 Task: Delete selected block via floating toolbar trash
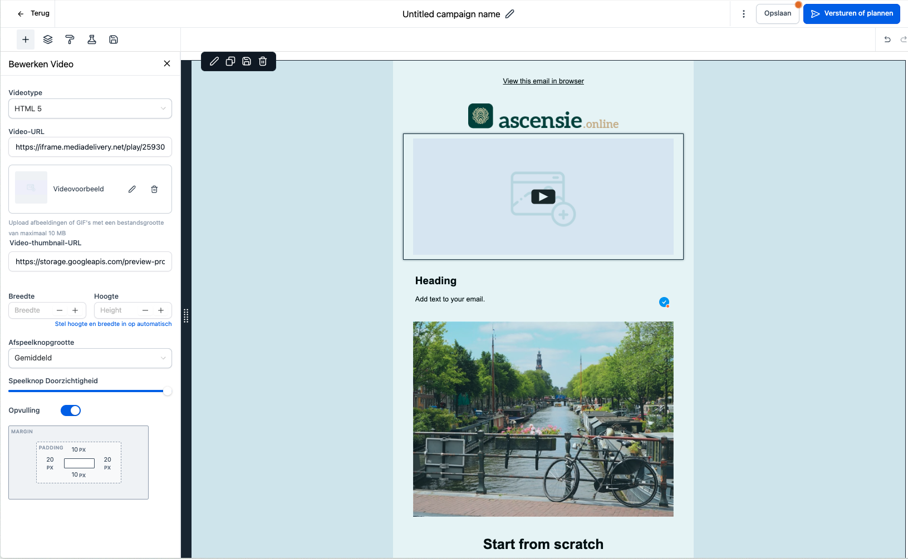point(263,61)
